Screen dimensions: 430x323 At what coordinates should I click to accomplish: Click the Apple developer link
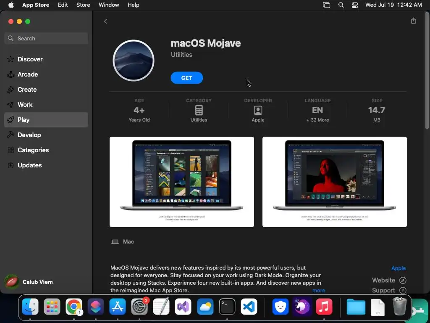click(399, 268)
